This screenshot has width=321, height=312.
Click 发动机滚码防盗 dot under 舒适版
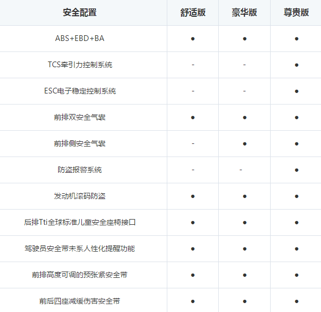click(192, 196)
